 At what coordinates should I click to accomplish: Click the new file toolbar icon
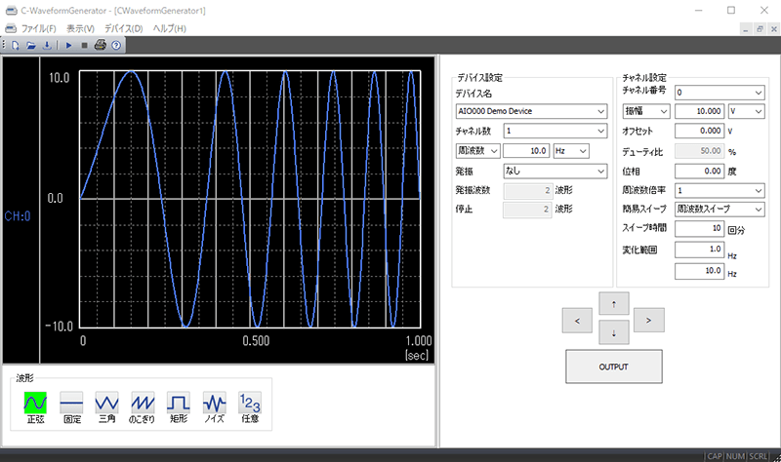tap(18, 45)
